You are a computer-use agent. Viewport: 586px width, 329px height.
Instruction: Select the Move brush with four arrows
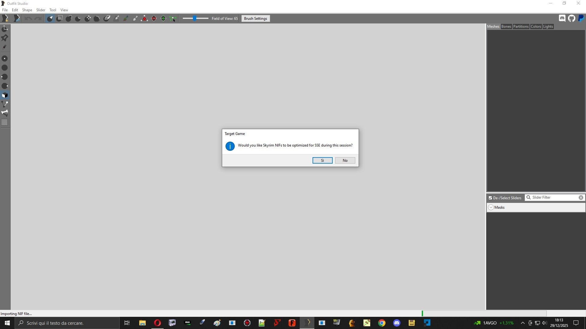(x=88, y=19)
